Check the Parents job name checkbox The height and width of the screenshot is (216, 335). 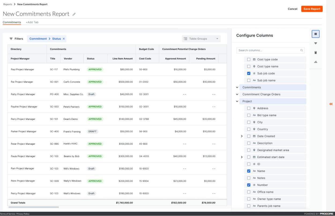coord(249,206)
